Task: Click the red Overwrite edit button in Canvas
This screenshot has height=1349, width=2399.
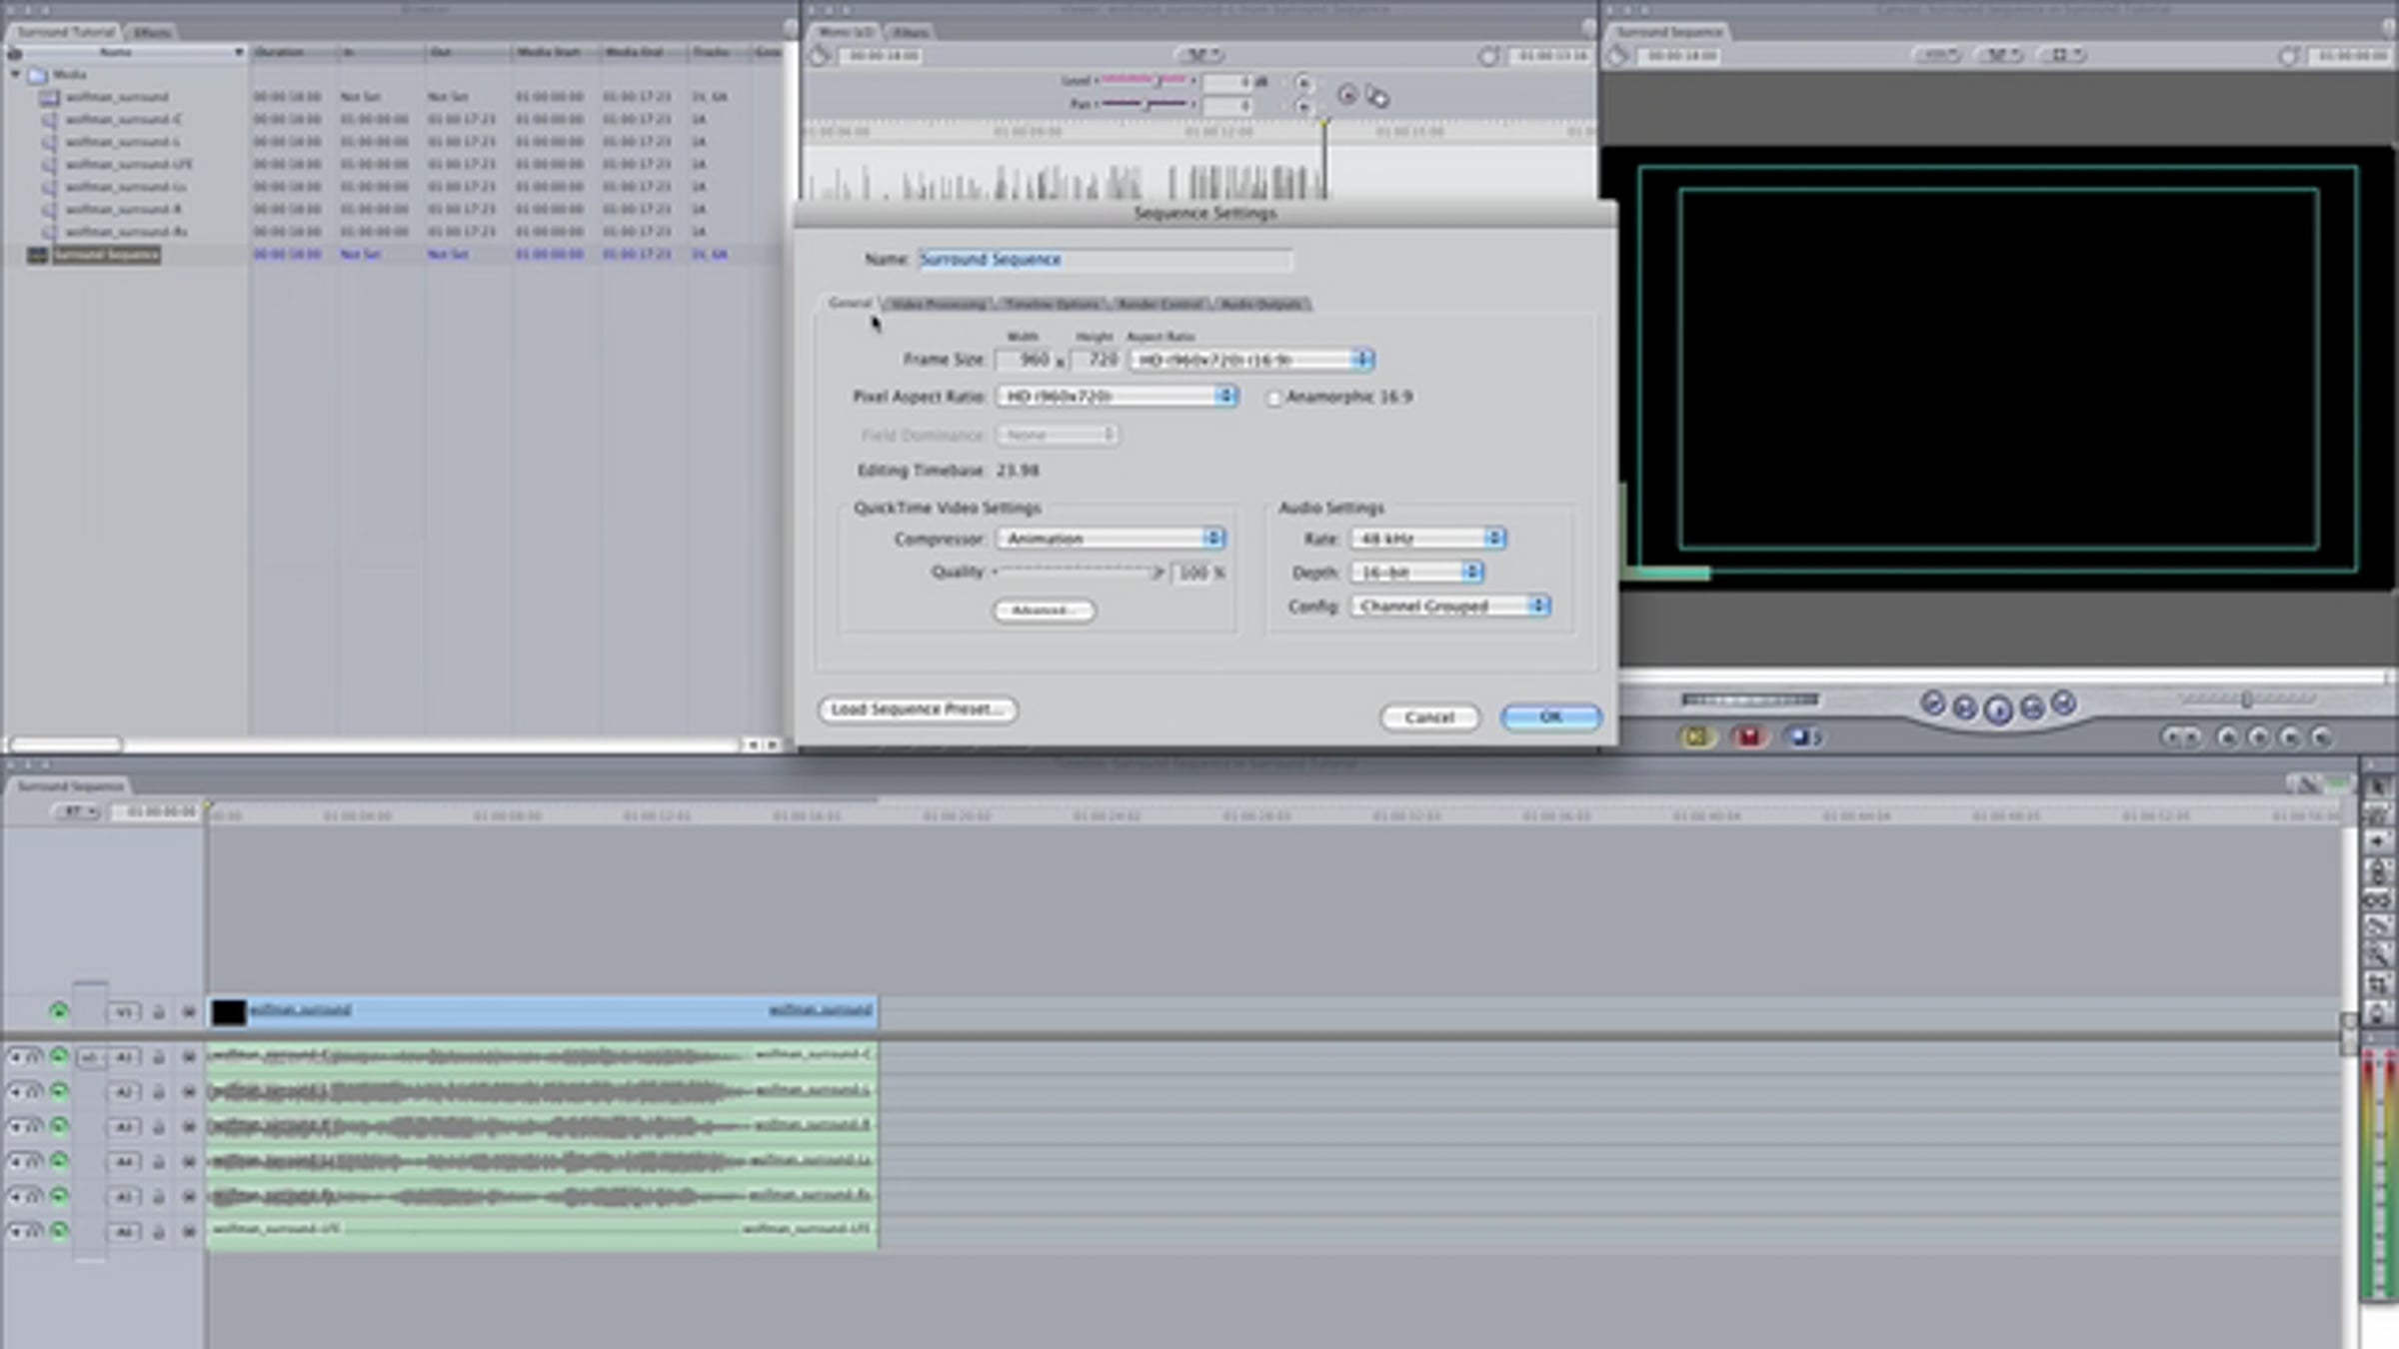Action: [x=1748, y=737]
